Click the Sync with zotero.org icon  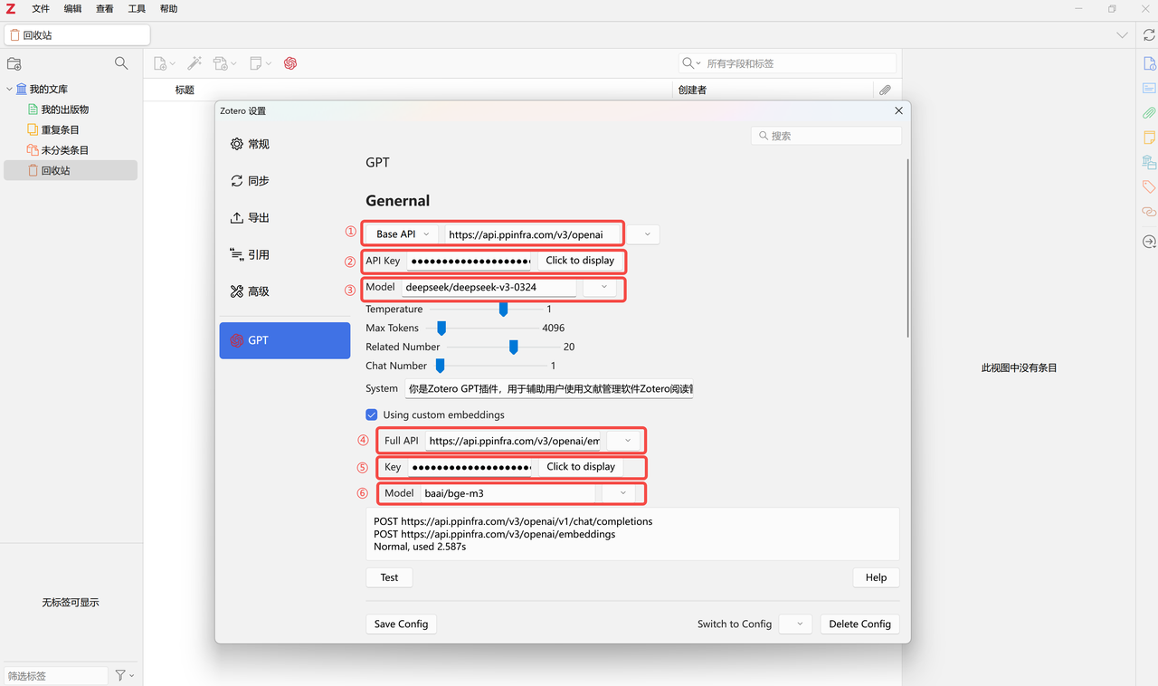pos(1149,35)
